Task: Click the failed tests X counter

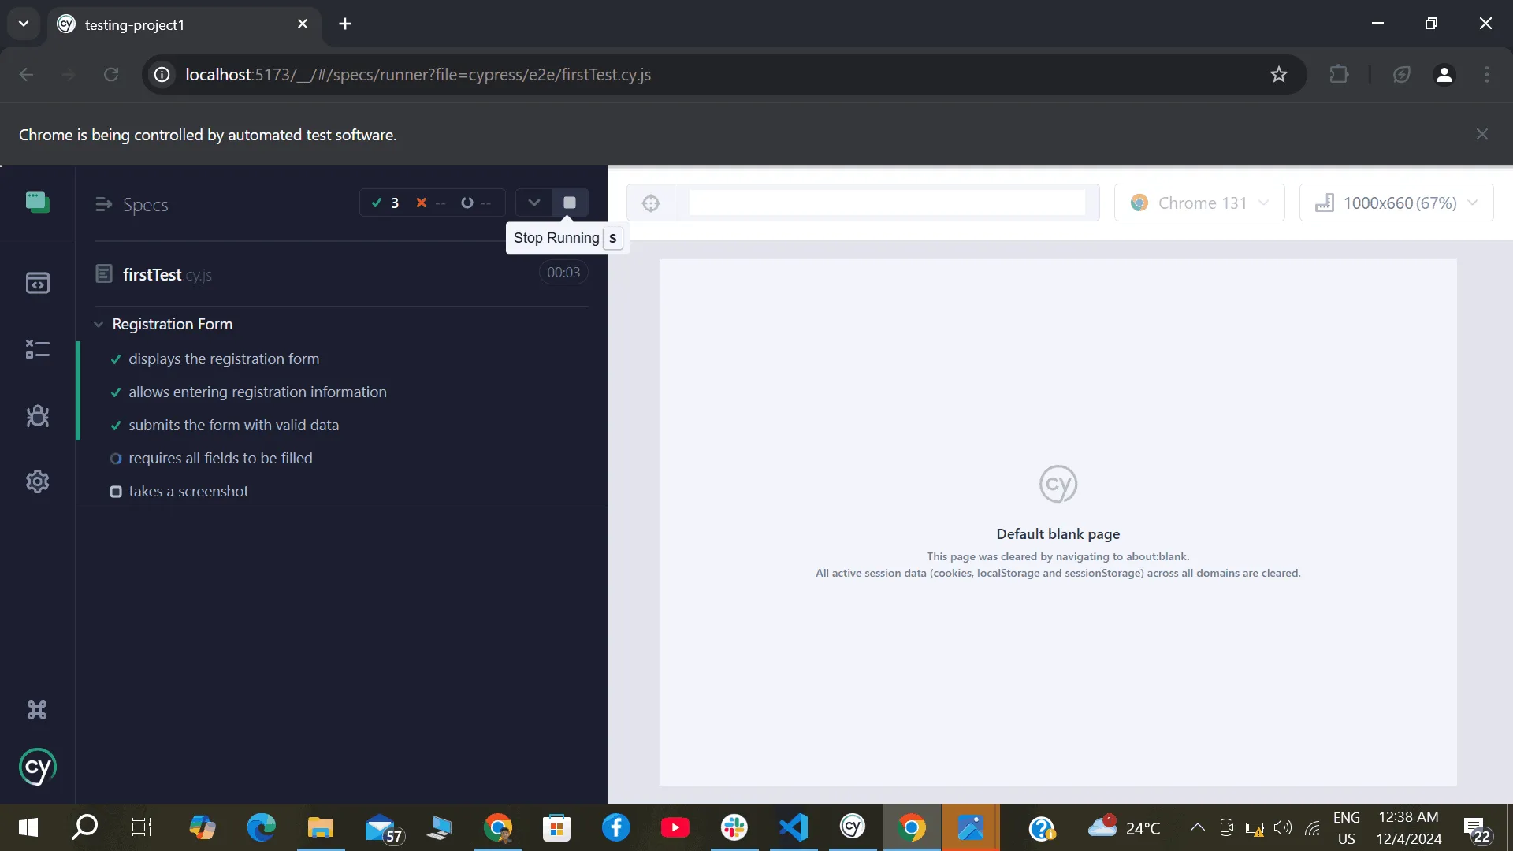Action: pos(430,203)
